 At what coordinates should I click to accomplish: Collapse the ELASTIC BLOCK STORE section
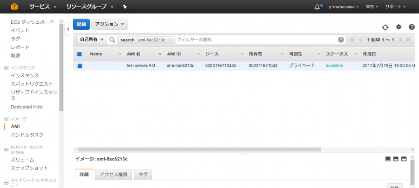(7, 149)
